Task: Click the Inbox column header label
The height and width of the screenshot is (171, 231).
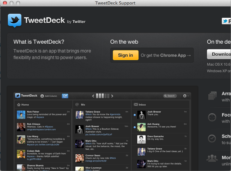Action: pos(142,105)
